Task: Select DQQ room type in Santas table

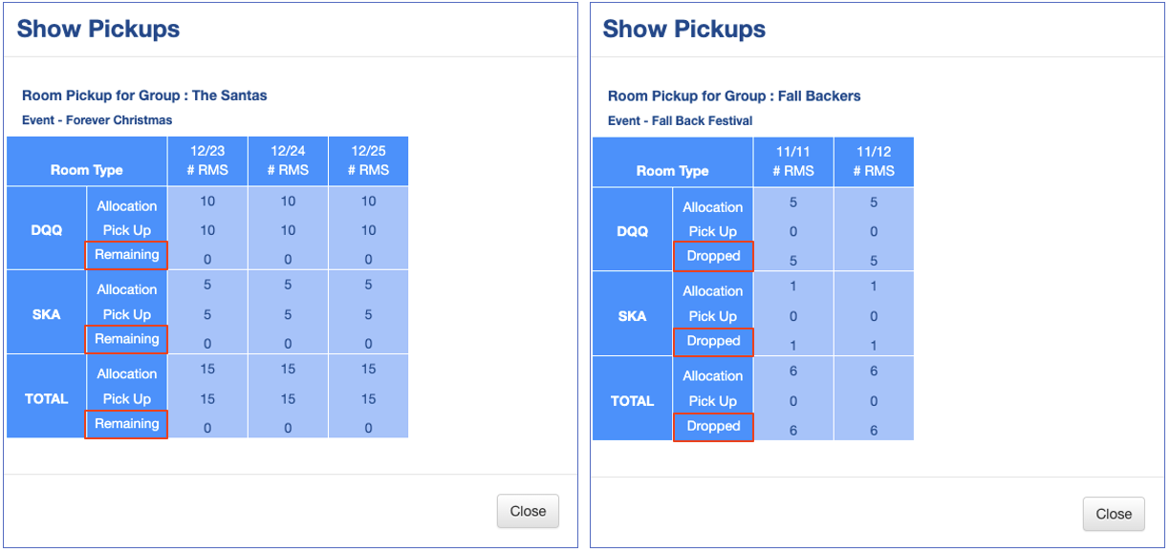Action: (x=46, y=230)
